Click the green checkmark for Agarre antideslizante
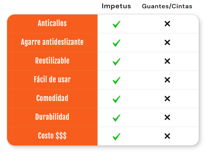 pyautogui.click(x=116, y=43)
